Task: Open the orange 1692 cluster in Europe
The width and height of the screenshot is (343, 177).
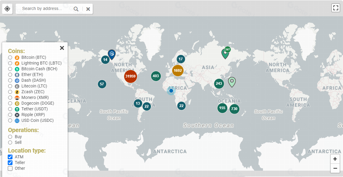Action: (178, 71)
